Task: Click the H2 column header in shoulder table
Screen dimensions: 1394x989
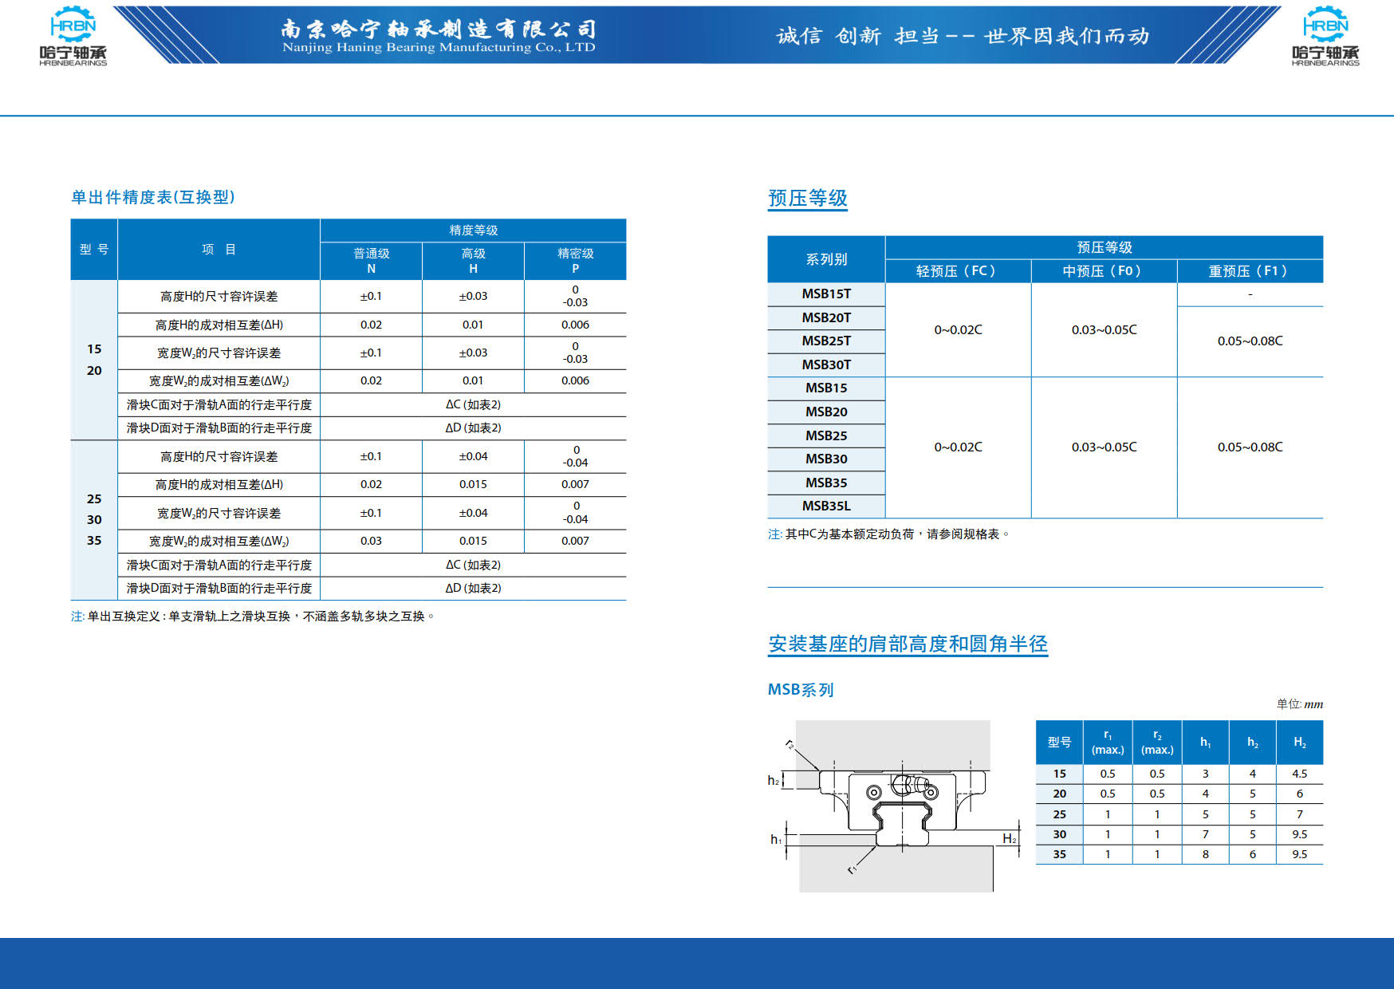Action: pos(1300,743)
